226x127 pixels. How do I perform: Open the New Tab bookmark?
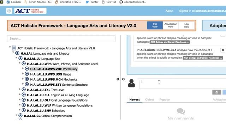[x=109, y=2]
